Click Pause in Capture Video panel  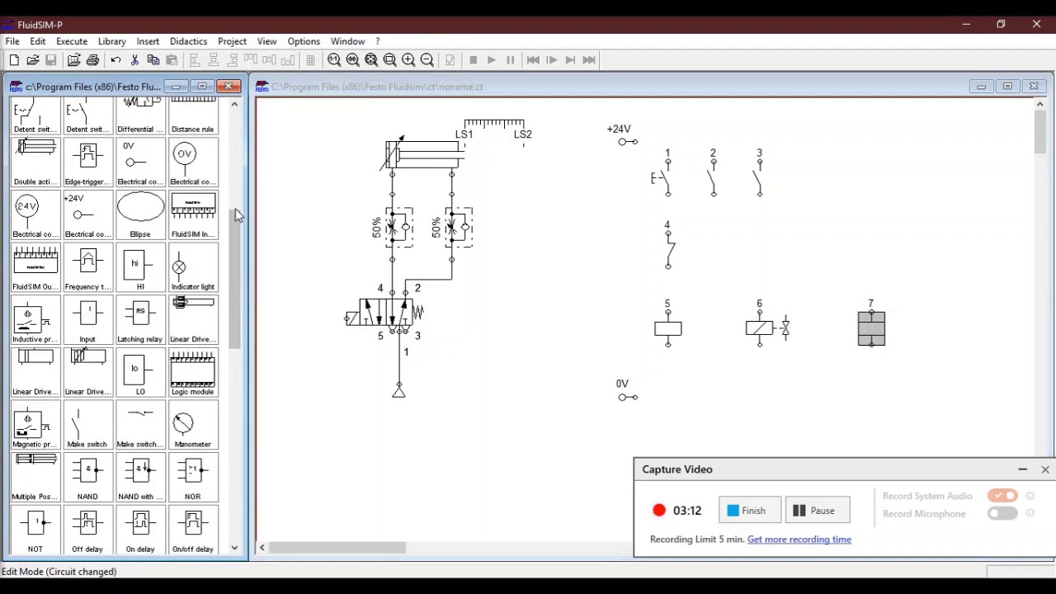click(818, 511)
